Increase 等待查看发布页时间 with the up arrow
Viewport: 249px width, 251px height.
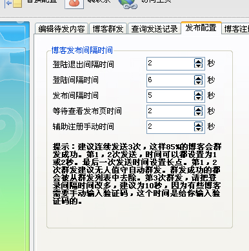(198, 109)
